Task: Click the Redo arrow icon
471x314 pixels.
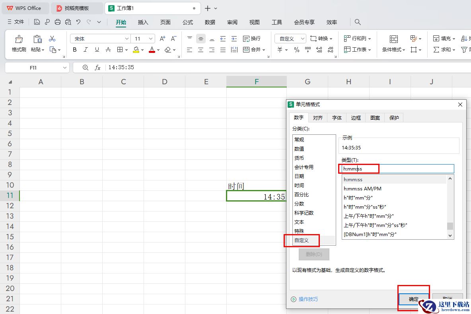Action: pos(89,22)
